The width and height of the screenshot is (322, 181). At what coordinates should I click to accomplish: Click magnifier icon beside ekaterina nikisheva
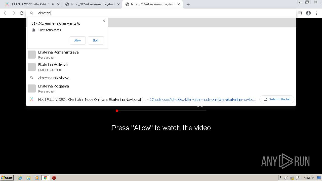pyautogui.click(x=32, y=78)
